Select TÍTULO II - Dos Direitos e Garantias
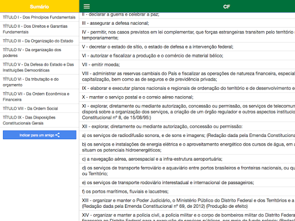 pyautogui.click(x=39, y=29)
